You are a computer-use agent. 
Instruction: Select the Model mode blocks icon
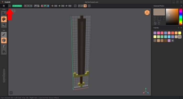(x=4, y=14)
